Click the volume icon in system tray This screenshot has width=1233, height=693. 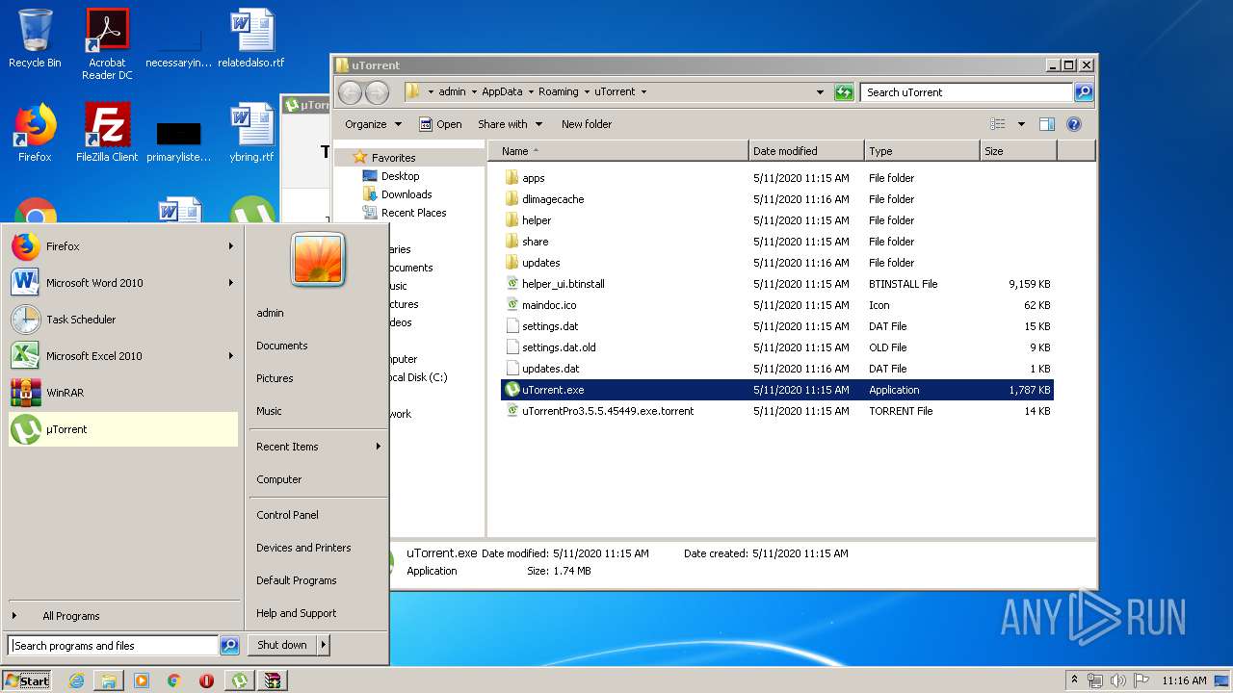(x=1117, y=680)
